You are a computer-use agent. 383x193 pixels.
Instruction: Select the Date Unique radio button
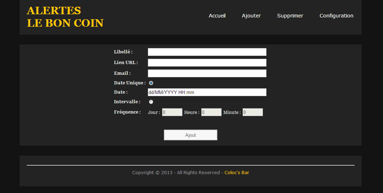151,83
